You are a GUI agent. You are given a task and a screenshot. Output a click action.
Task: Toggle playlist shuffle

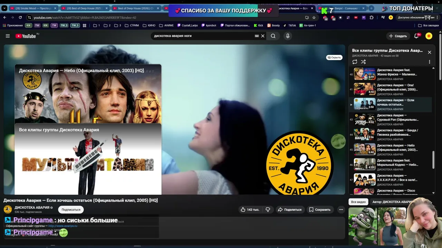tap(363, 62)
